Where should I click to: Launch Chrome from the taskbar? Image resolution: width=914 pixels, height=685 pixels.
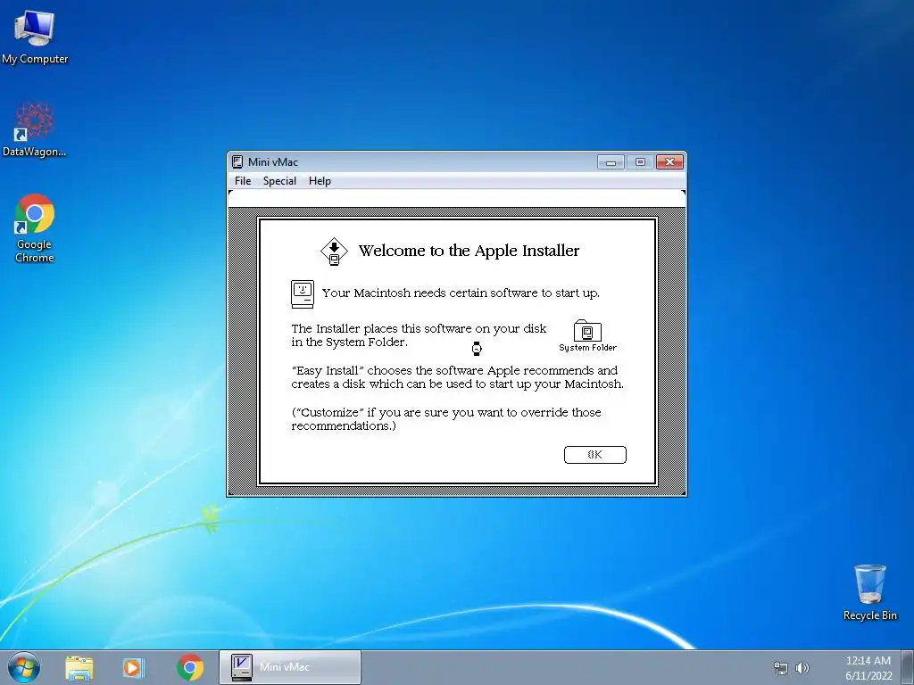coord(190,667)
